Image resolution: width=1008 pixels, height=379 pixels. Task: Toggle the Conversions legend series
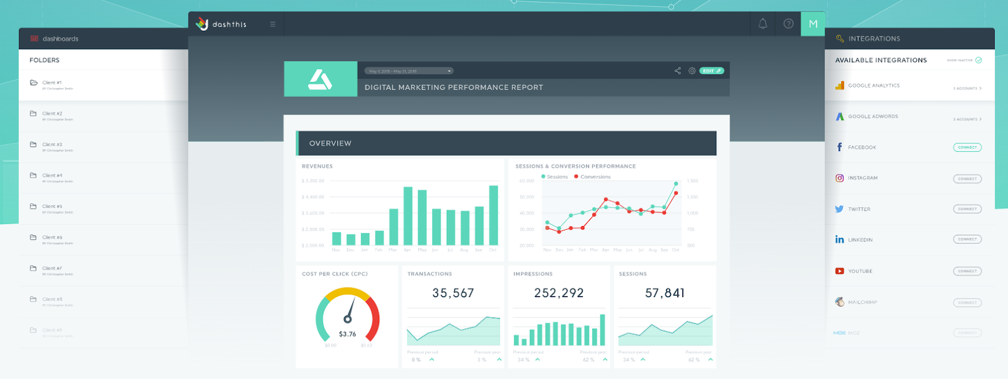592,177
